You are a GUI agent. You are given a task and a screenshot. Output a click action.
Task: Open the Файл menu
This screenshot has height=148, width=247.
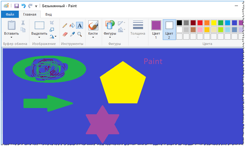coord(10,14)
